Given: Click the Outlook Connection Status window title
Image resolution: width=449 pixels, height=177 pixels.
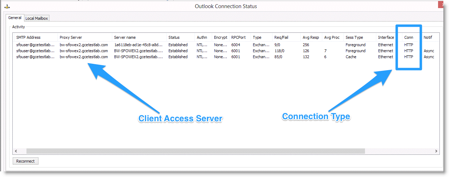Looking at the screenshot, I should (226, 6).
